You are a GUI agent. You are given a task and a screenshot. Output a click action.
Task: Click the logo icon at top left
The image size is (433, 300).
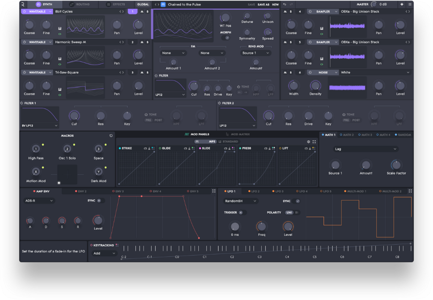(23, 4)
